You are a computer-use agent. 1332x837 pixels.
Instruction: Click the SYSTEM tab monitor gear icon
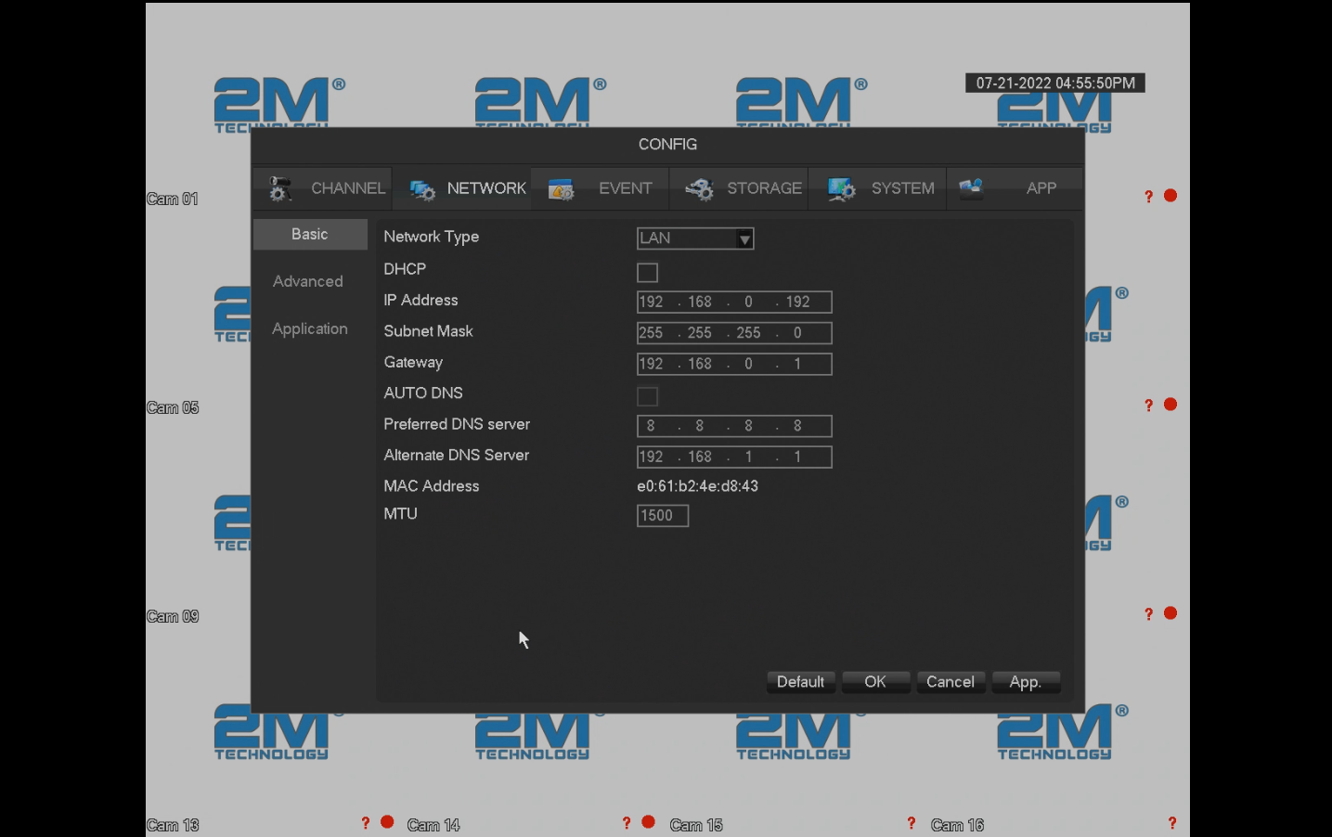coord(841,189)
